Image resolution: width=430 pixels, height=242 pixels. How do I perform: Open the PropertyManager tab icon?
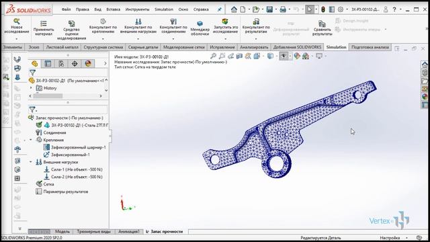click(x=48, y=64)
